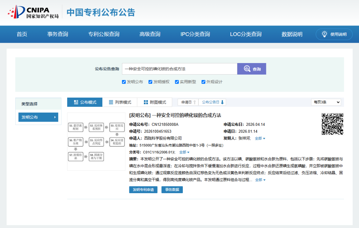Click the 发明专利申请 button
Viewport: 359px width, 228px height.
(143, 190)
